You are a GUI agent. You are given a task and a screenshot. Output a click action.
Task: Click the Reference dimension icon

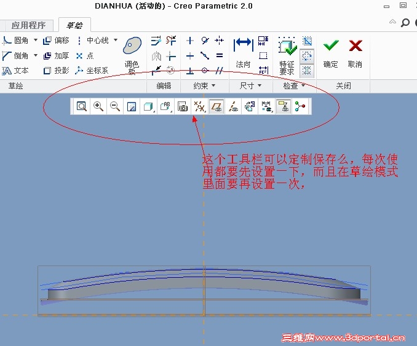pos(263,71)
